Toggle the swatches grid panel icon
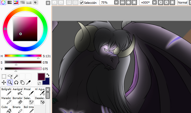Screen dimensions: 191x113 29,2
